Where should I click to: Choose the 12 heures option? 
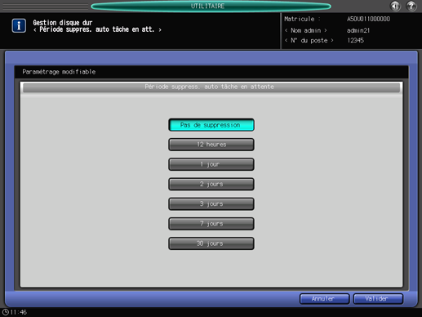[211, 145]
